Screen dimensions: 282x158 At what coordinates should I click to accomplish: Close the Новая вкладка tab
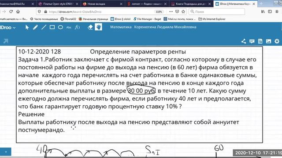pos(121,4)
